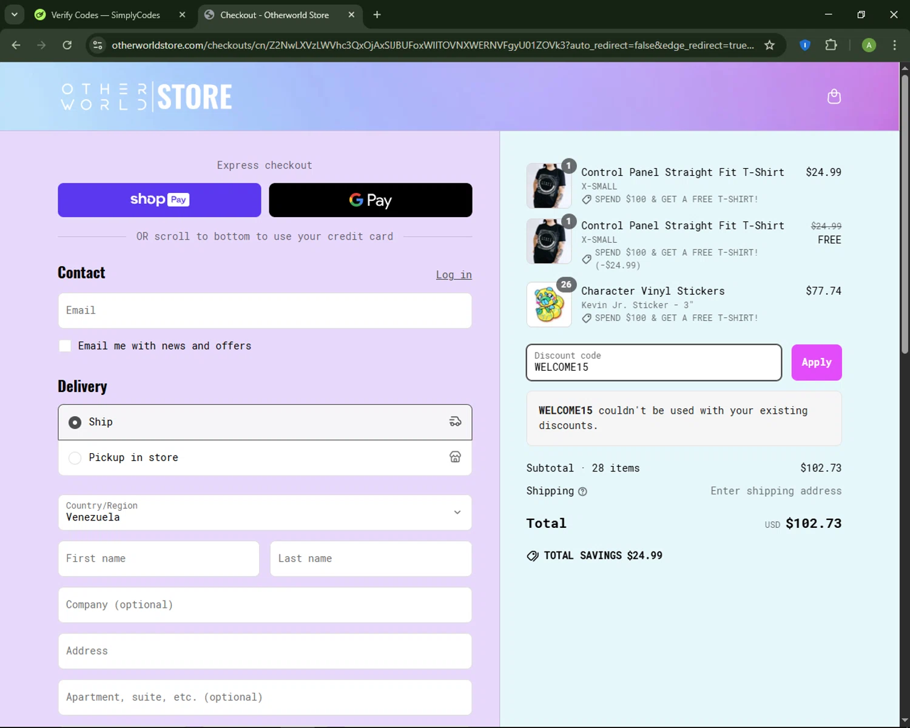Focus the Address field

[265, 651]
